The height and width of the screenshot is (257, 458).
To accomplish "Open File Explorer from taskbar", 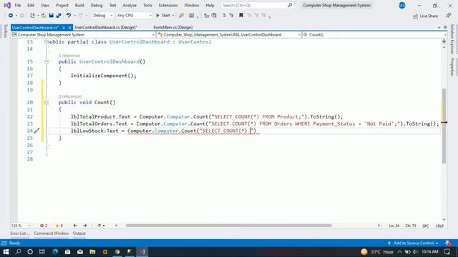I will pos(92,251).
